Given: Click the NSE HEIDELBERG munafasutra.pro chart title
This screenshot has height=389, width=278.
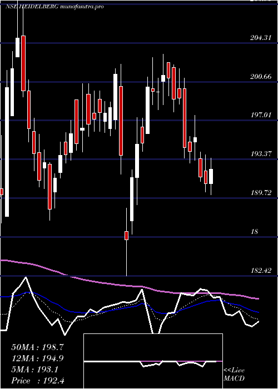Looking at the screenshot, I should tap(54, 7).
